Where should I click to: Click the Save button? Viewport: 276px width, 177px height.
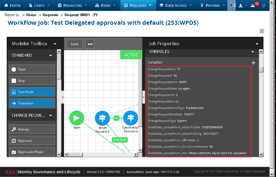(x=75, y=44)
